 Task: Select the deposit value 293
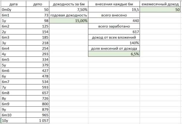coord(38,54)
